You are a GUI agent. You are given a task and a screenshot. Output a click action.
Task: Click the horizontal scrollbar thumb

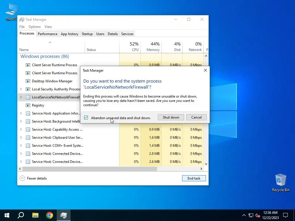90,169
